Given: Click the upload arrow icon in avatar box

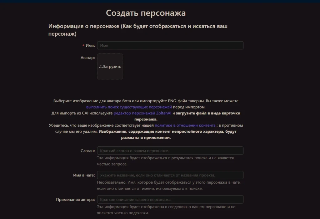Looking at the screenshot, I should pyautogui.click(x=101, y=66).
